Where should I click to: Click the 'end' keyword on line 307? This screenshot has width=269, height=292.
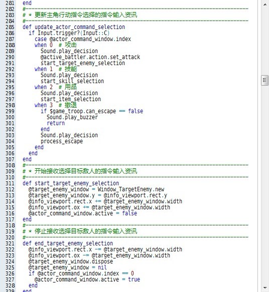click(27, 159)
